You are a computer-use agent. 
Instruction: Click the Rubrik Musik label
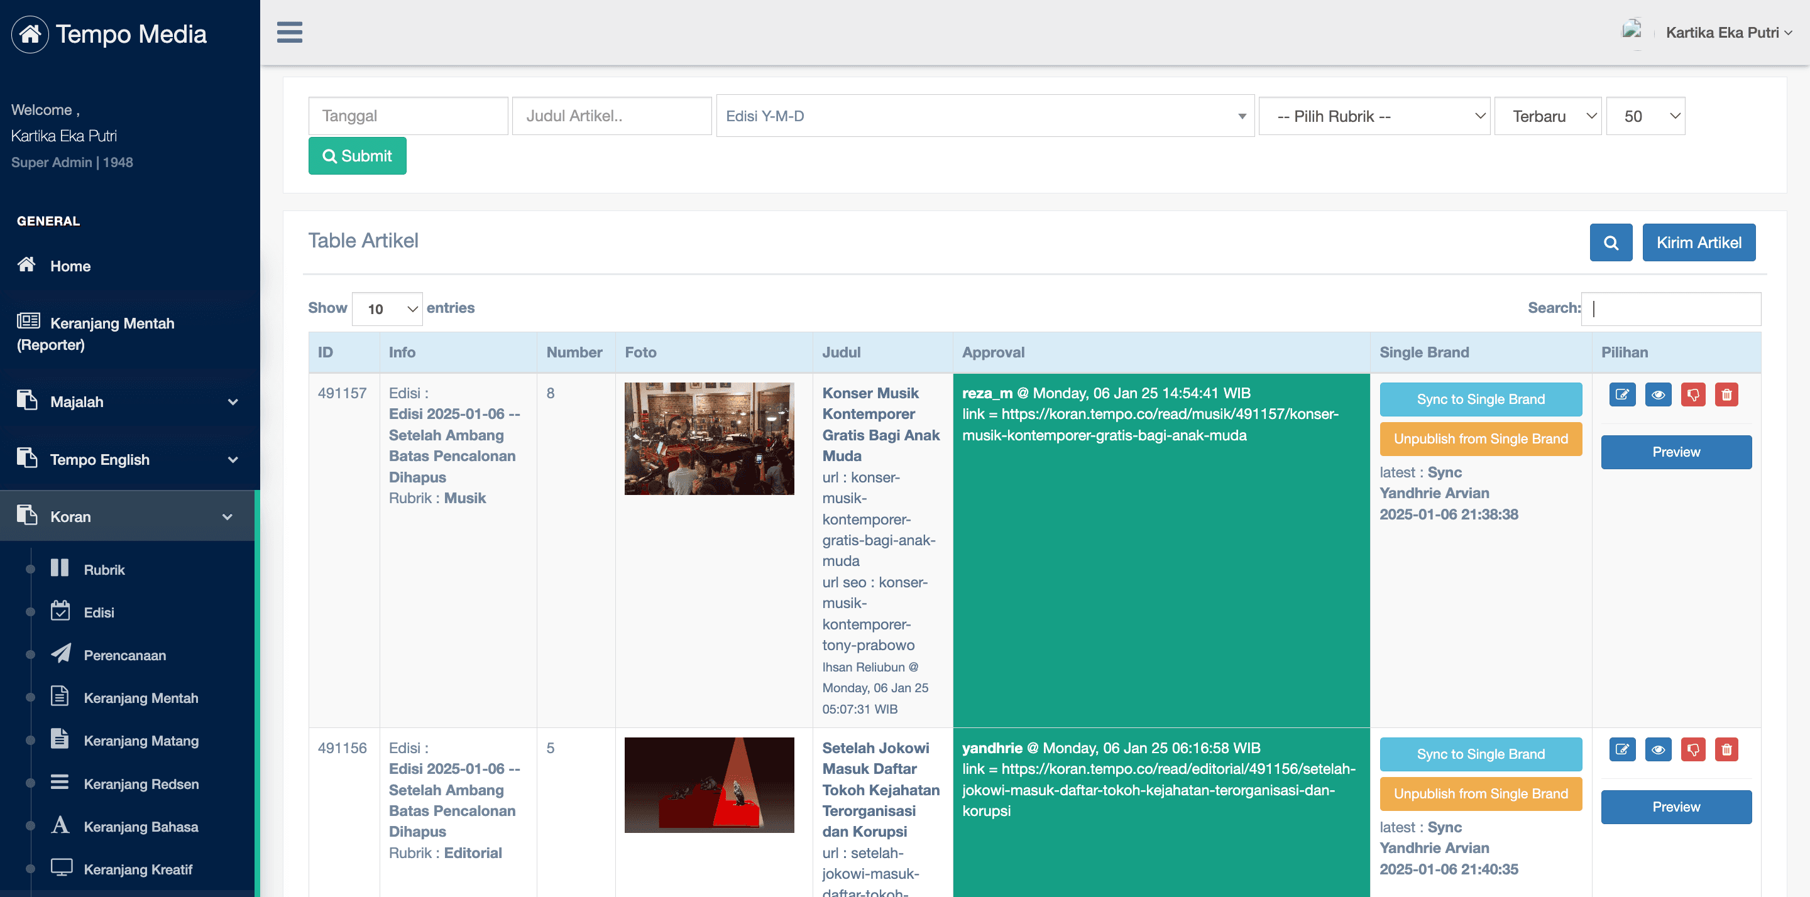437,498
